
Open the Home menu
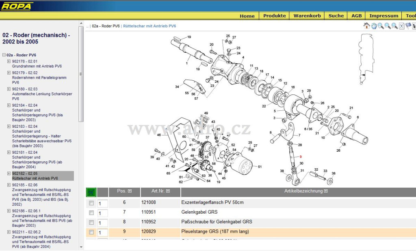coord(247,16)
